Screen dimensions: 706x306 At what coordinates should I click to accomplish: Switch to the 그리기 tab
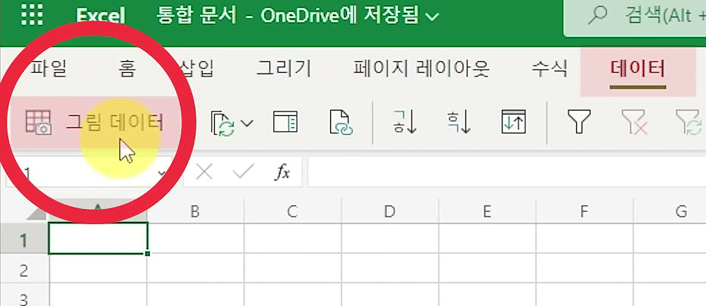[x=284, y=70]
